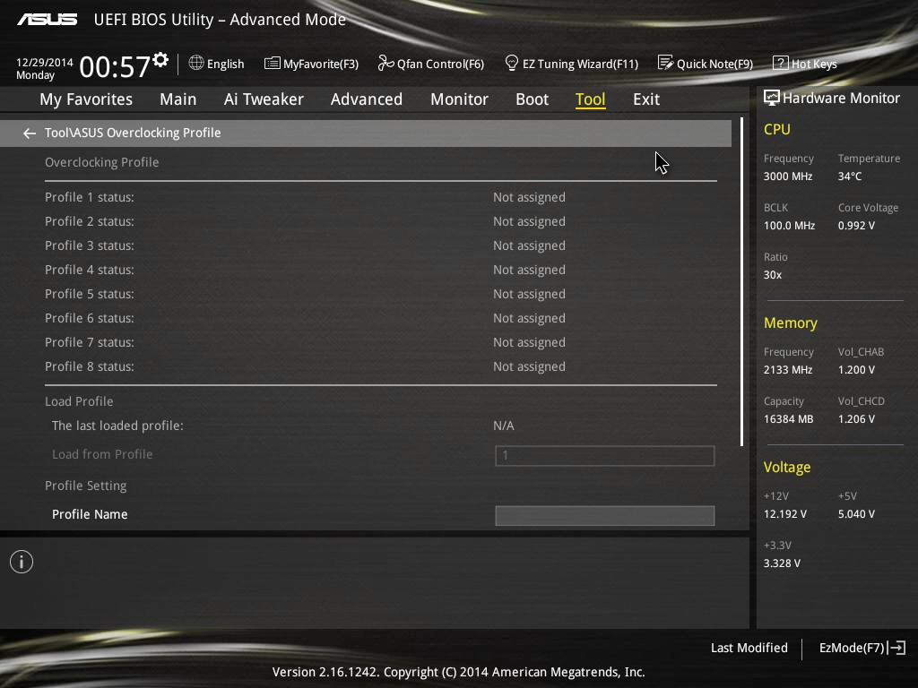The height and width of the screenshot is (688, 918).
Task: Click the Load from Profile label
Action: point(102,454)
